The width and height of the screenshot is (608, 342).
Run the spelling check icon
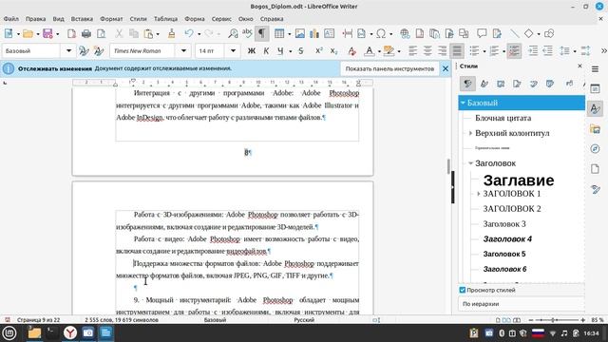(x=247, y=34)
